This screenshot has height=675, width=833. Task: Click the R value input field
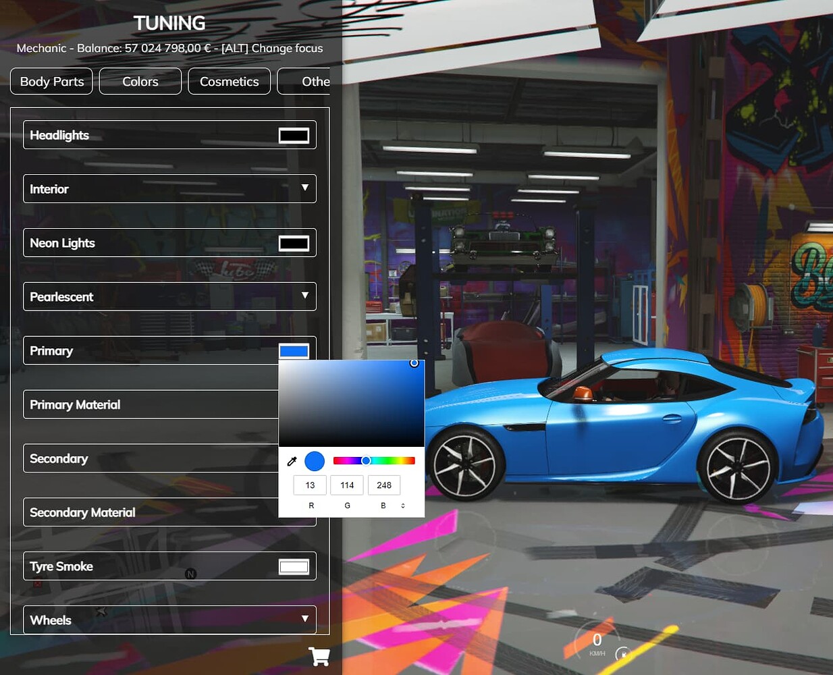pos(310,485)
